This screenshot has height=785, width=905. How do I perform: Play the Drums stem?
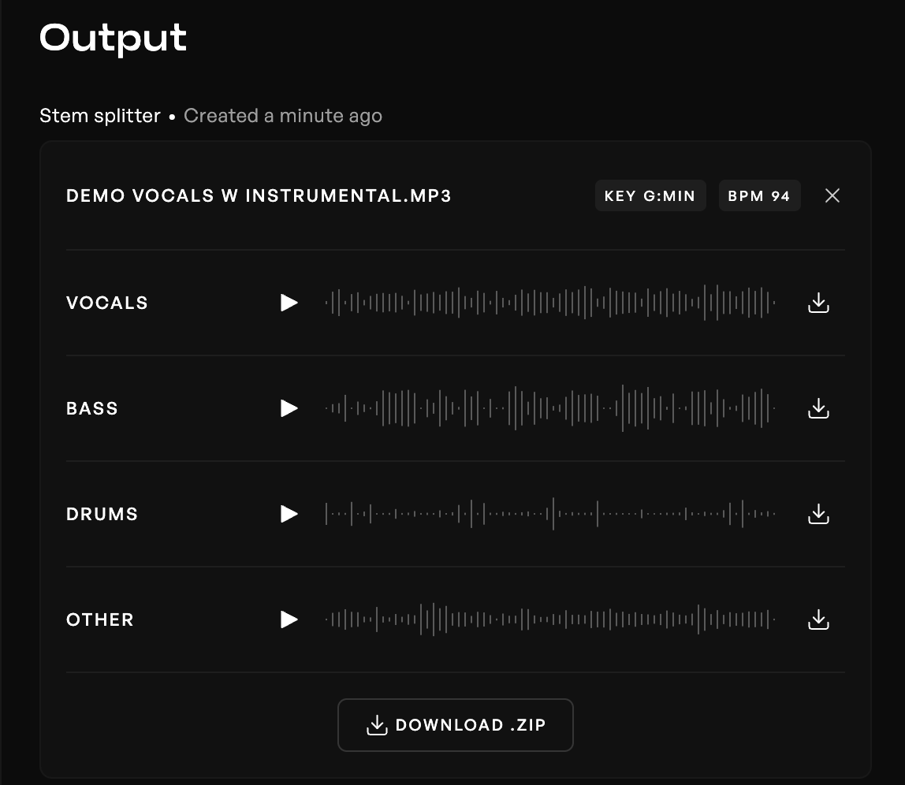tap(289, 514)
